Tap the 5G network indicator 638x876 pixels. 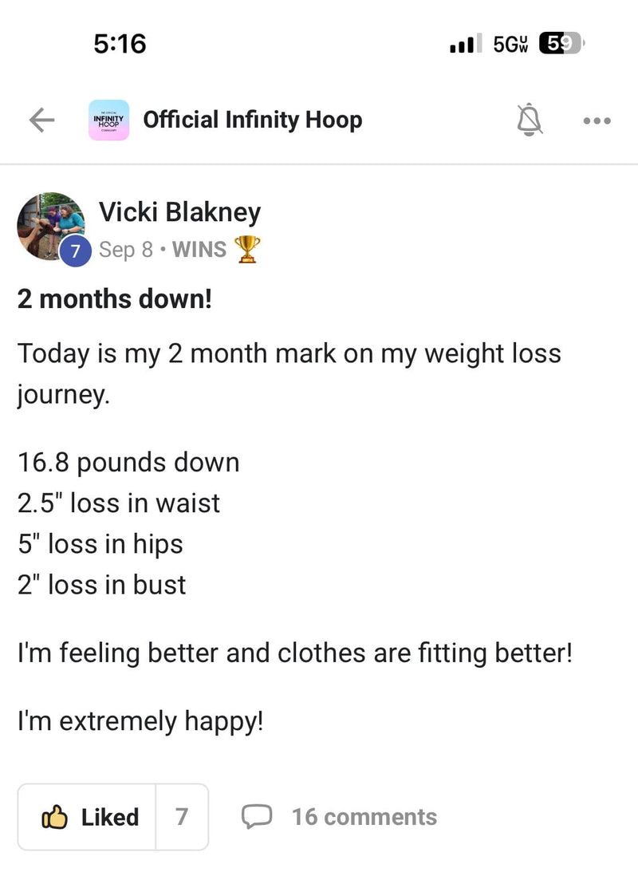click(510, 44)
